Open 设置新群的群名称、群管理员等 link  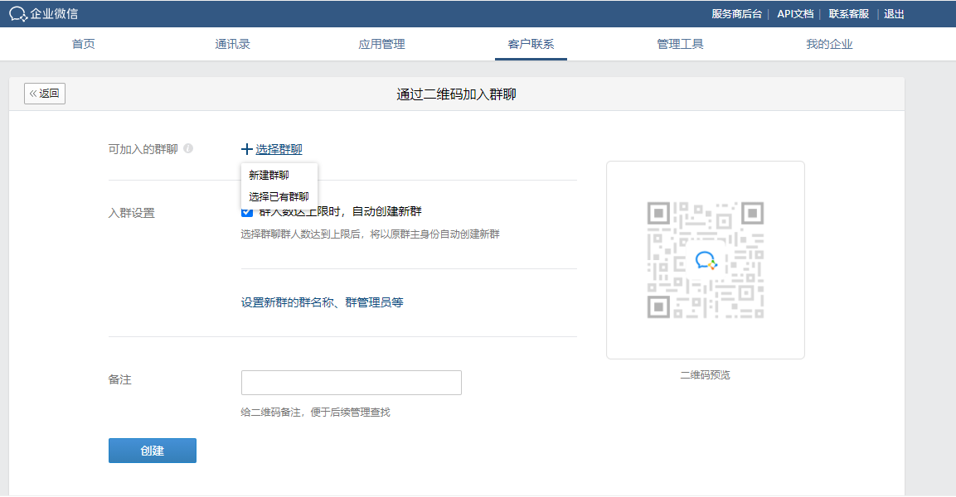click(322, 302)
